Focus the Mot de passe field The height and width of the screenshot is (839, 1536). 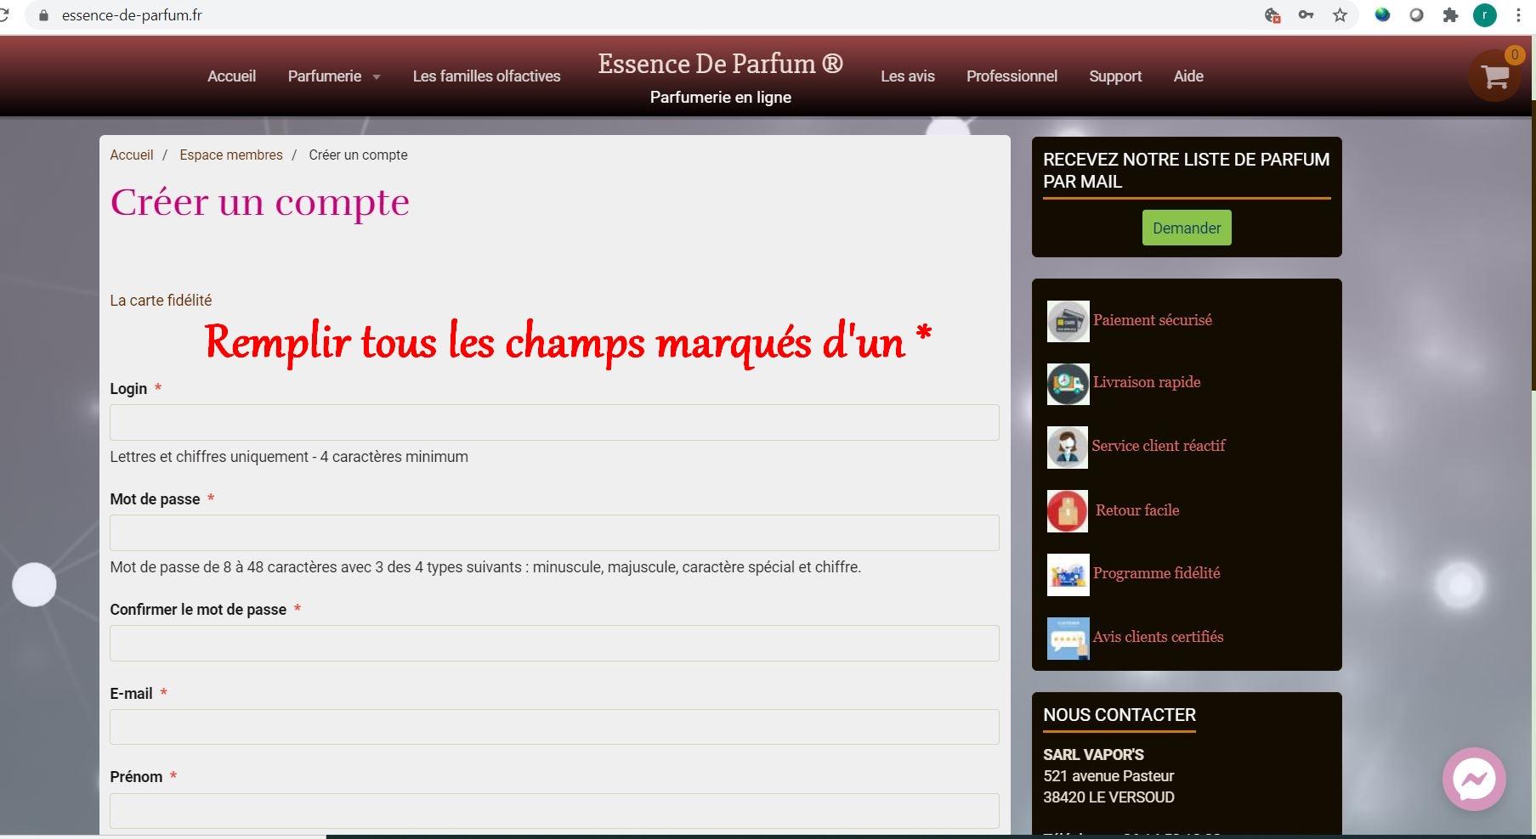[554, 532]
